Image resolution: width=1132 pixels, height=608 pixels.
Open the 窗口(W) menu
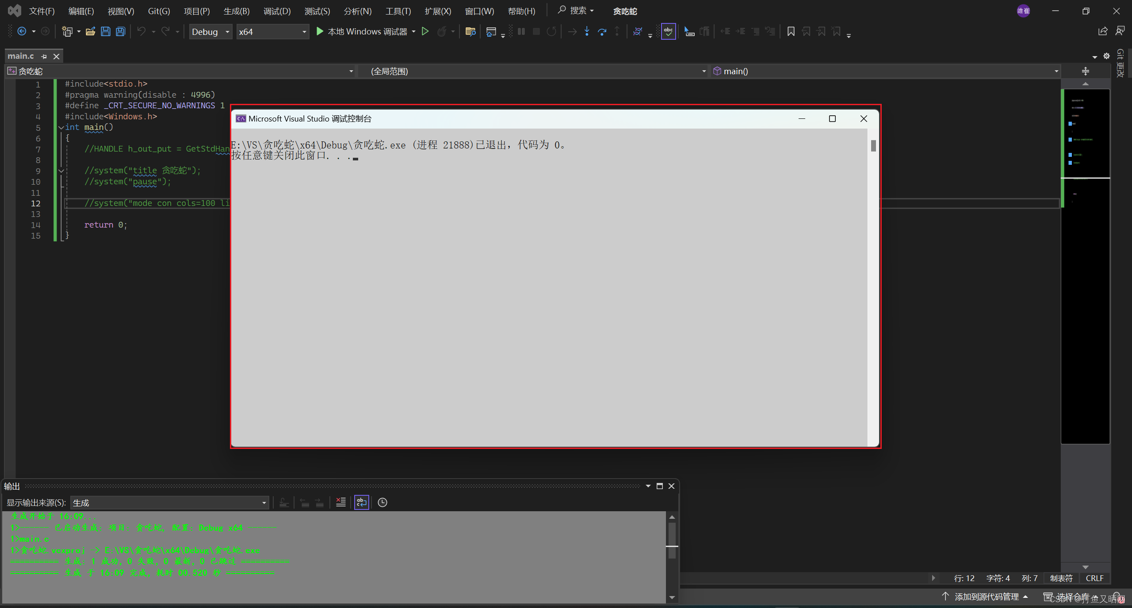479,11
